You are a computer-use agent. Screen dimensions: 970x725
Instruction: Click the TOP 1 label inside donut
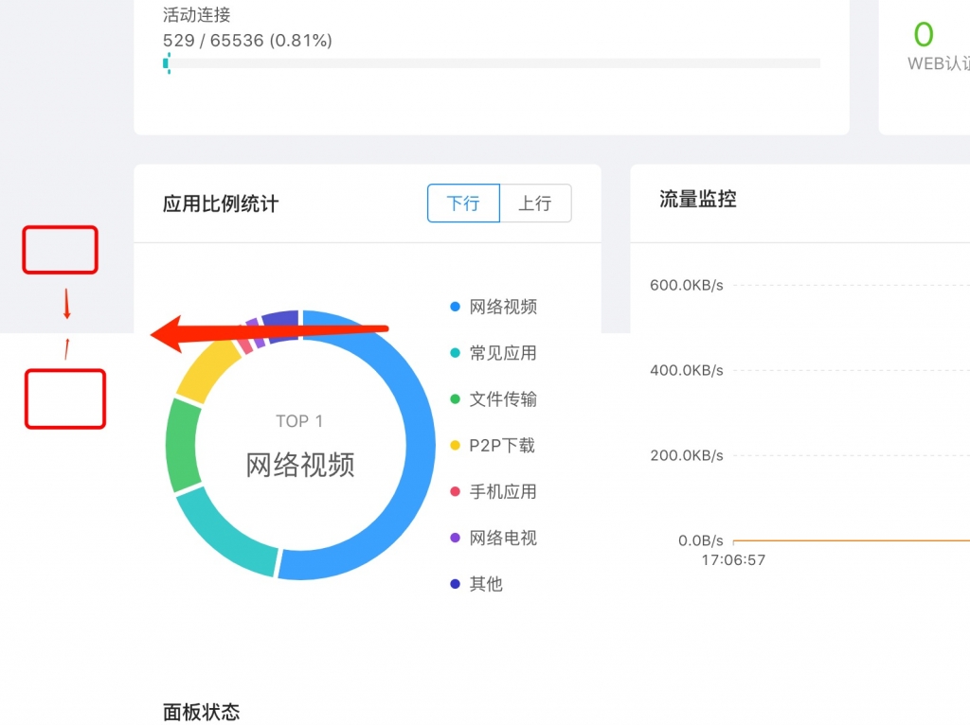[299, 421]
